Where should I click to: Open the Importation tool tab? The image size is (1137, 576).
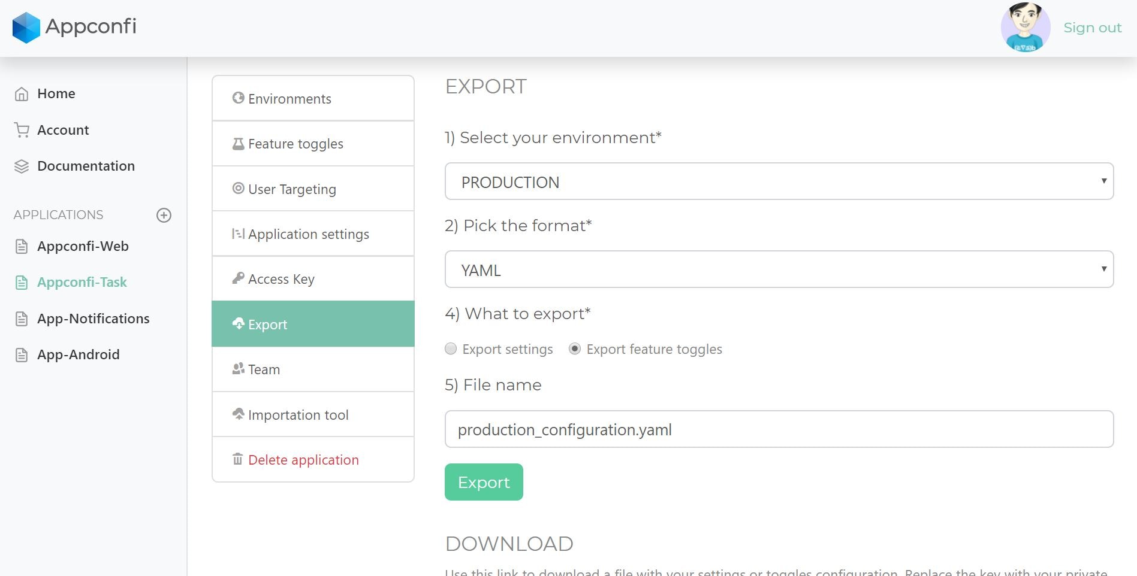(313, 414)
